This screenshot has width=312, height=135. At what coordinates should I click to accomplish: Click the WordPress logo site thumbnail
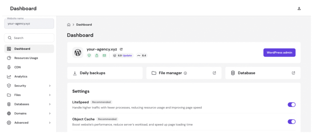tap(78, 52)
